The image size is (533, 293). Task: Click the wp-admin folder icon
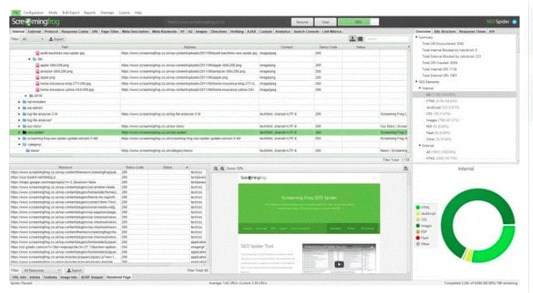click(x=25, y=108)
